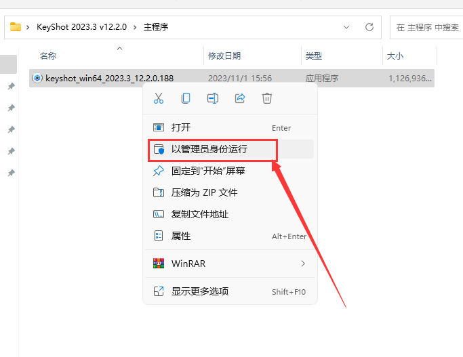Select 打开 from the context menu
463x357 pixels.
click(x=230, y=127)
